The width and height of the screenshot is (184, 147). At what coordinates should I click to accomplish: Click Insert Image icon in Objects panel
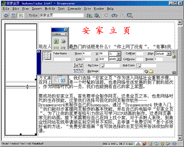[56, 41]
